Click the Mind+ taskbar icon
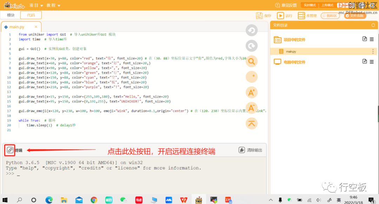Screen dimensions: 379x204 (x=199, y=200)
